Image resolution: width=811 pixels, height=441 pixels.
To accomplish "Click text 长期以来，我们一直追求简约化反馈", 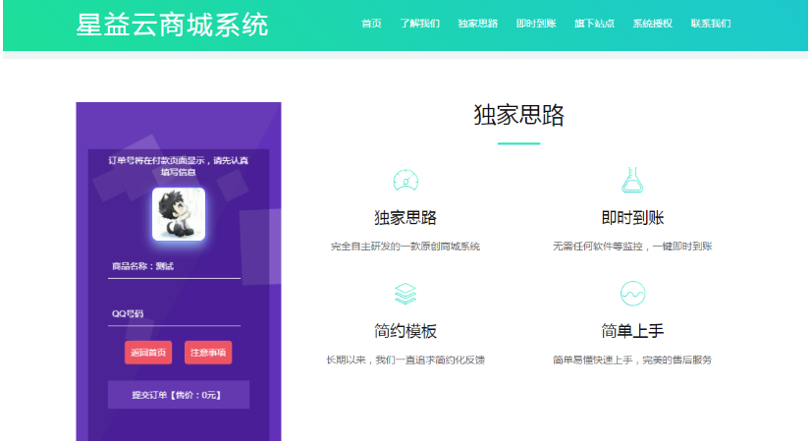I will tap(405, 359).
